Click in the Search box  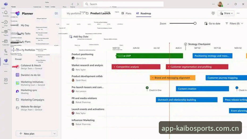point(123,4)
